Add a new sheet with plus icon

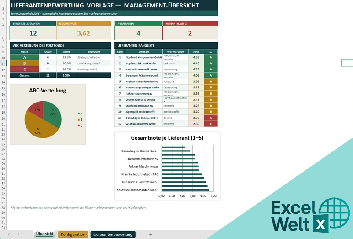(151, 234)
